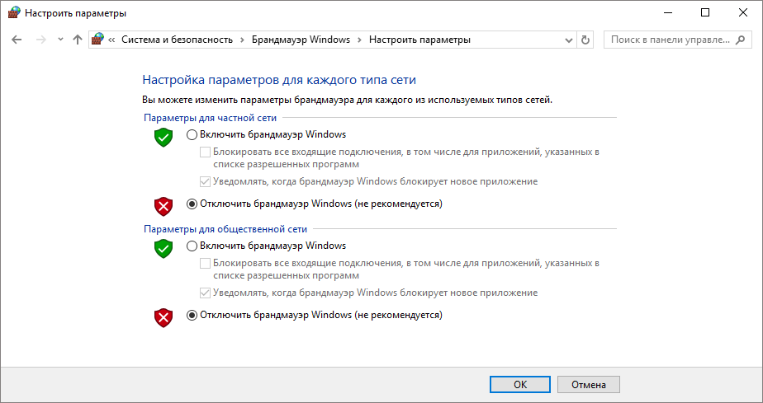763x403 pixels.
Task: Go up one level with up arrow
Action: (x=78, y=40)
